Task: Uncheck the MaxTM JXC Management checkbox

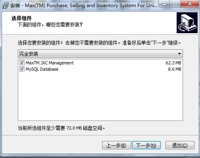Action: (22, 63)
